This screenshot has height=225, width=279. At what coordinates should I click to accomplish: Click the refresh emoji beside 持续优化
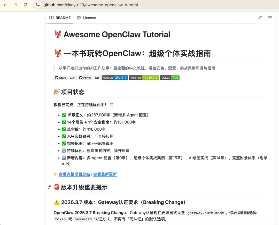[x=64, y=151]
